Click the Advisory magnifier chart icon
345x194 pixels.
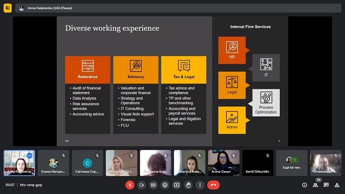tap(136, 66)
